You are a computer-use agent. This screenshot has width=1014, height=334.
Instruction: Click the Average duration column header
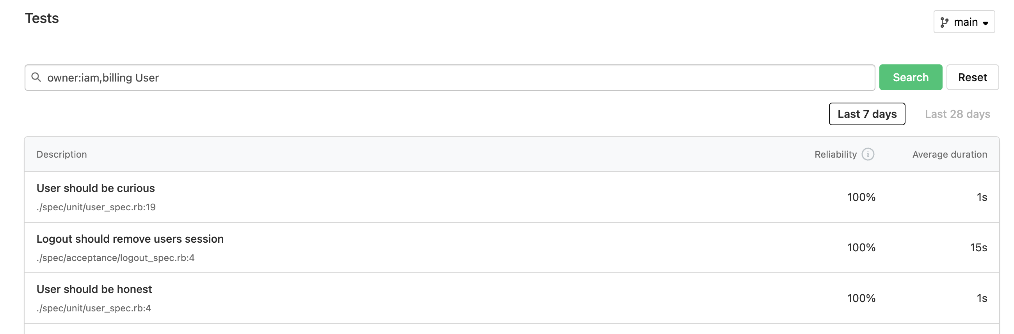pos(949,154)
